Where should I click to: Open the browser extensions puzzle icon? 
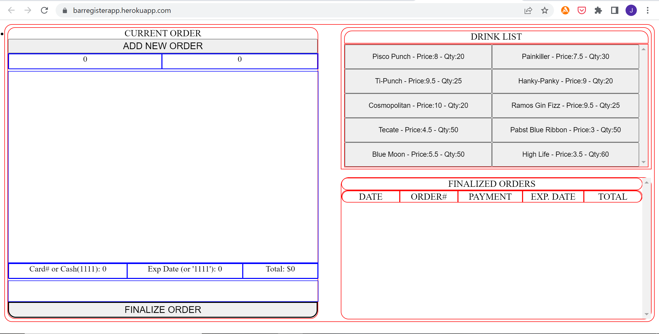point(598,10)
